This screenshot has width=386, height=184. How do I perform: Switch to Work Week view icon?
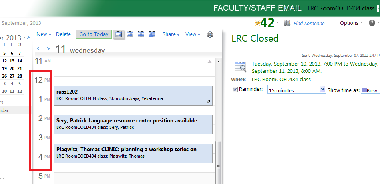coord(130,34)
